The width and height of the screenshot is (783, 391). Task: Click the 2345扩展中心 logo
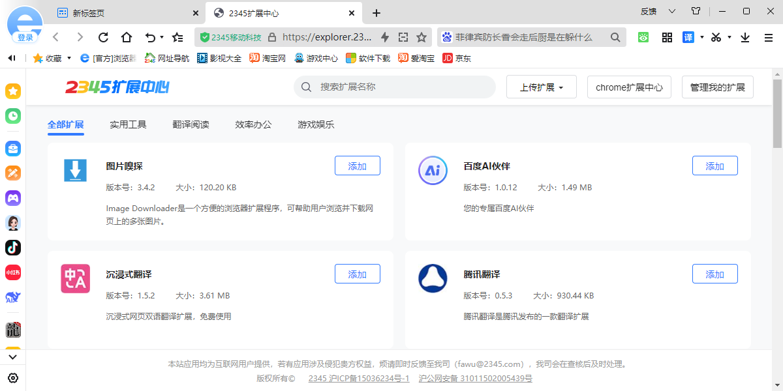117,87
